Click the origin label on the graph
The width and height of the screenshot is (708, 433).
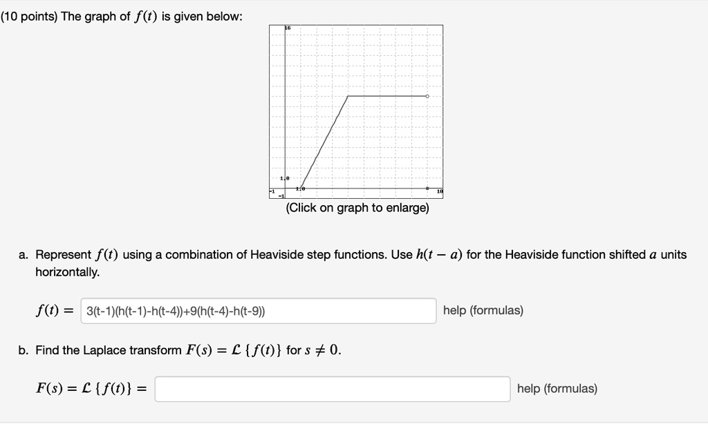click(x=299, y=188)
